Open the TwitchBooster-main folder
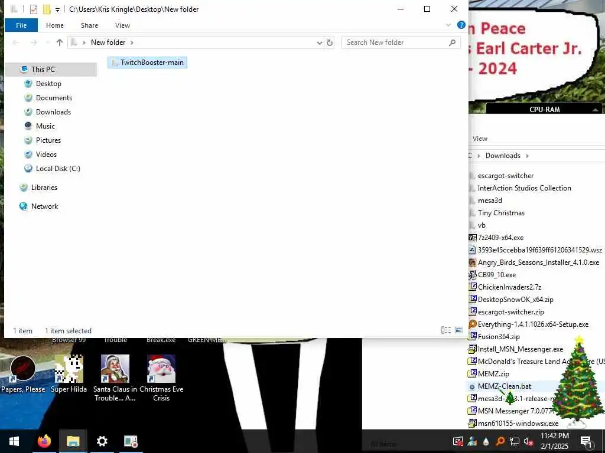Screen dimensions: 605x453 click(147, 63)
